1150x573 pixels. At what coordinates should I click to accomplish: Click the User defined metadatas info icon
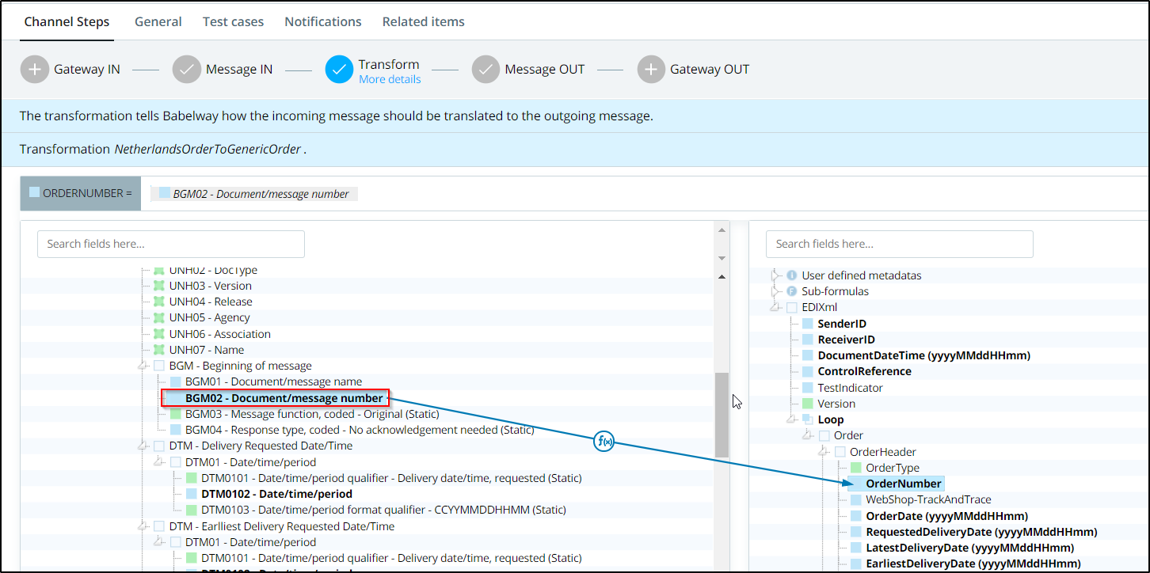791,275
